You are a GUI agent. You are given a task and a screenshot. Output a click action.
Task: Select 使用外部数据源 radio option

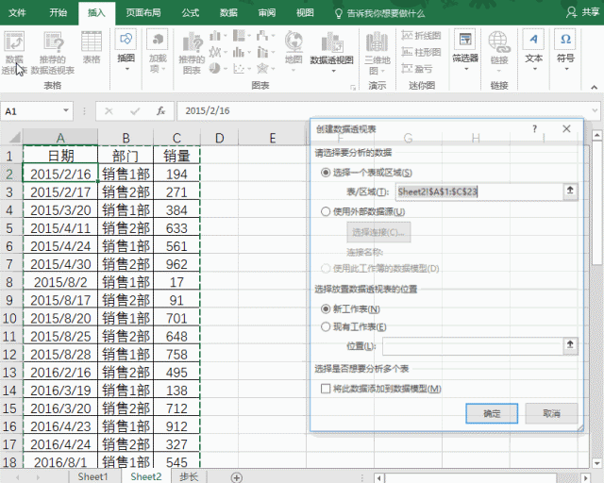tap(327, 212)
